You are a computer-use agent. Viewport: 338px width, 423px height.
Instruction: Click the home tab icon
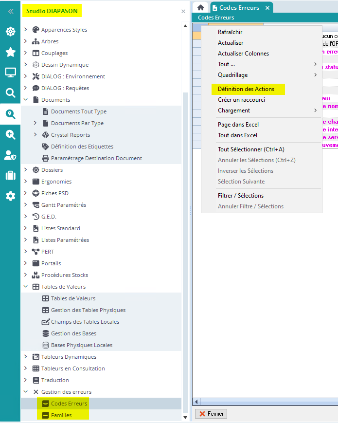(x=200, y=8)
